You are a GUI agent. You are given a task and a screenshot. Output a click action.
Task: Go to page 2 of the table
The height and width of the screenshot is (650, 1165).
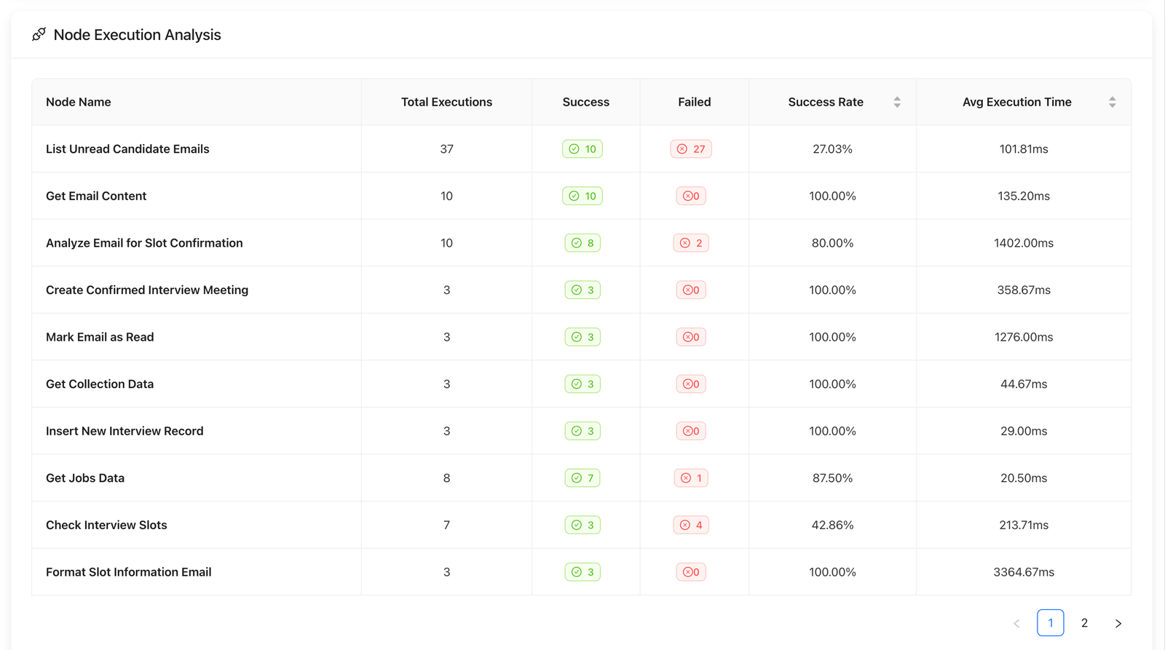(x=1084, y=623)
